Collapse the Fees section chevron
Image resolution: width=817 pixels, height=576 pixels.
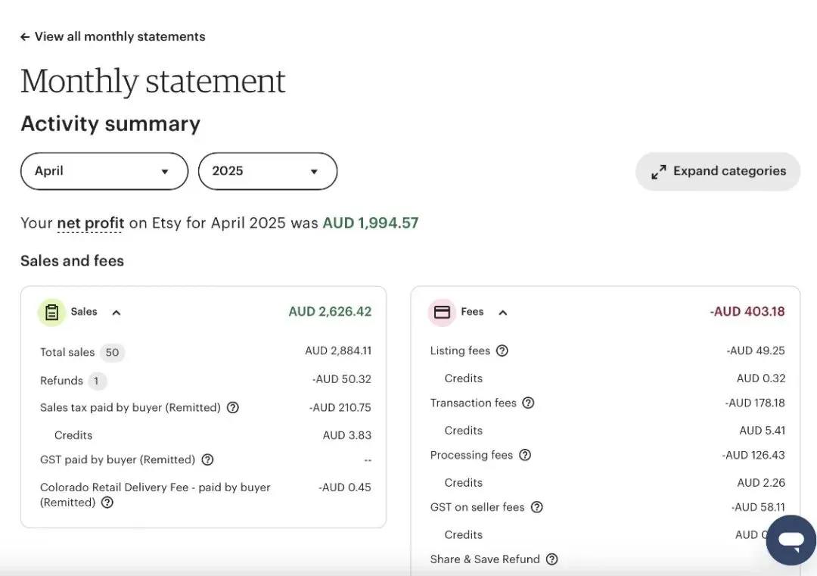(x=503, y=313)
